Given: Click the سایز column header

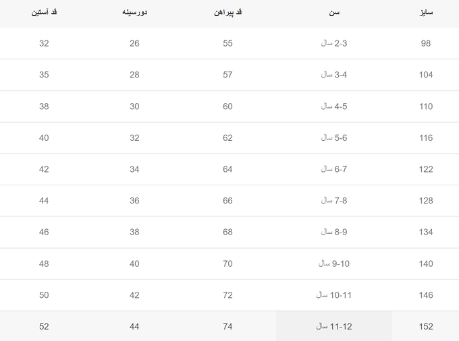Looking at the screenshot, I should pyautogui.click(x=426, y=13).
